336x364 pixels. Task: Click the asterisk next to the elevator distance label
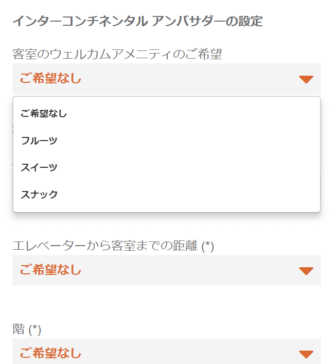click(x=208, y=246)
